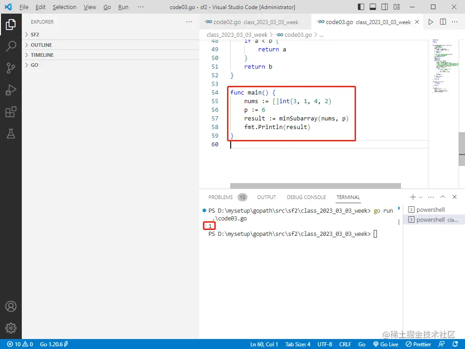465x349 pixels.
Task: Click the breadcrumb trailing ellipsis
Action: 321,35
